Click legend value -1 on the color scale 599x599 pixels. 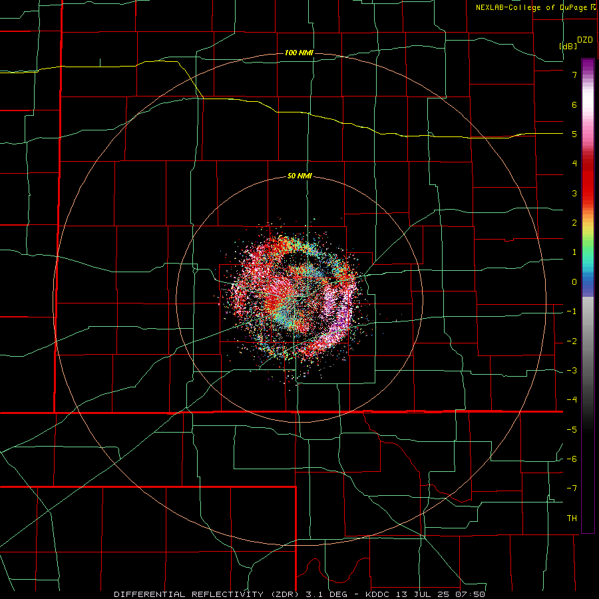tap(572, 311)
